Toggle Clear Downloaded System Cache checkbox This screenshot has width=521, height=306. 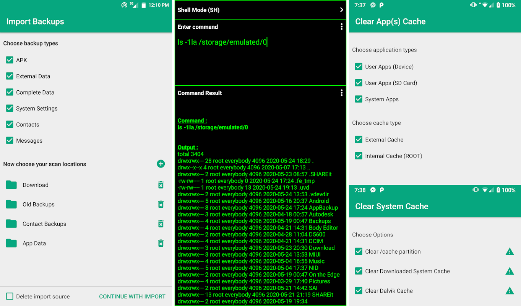point(359,271)
